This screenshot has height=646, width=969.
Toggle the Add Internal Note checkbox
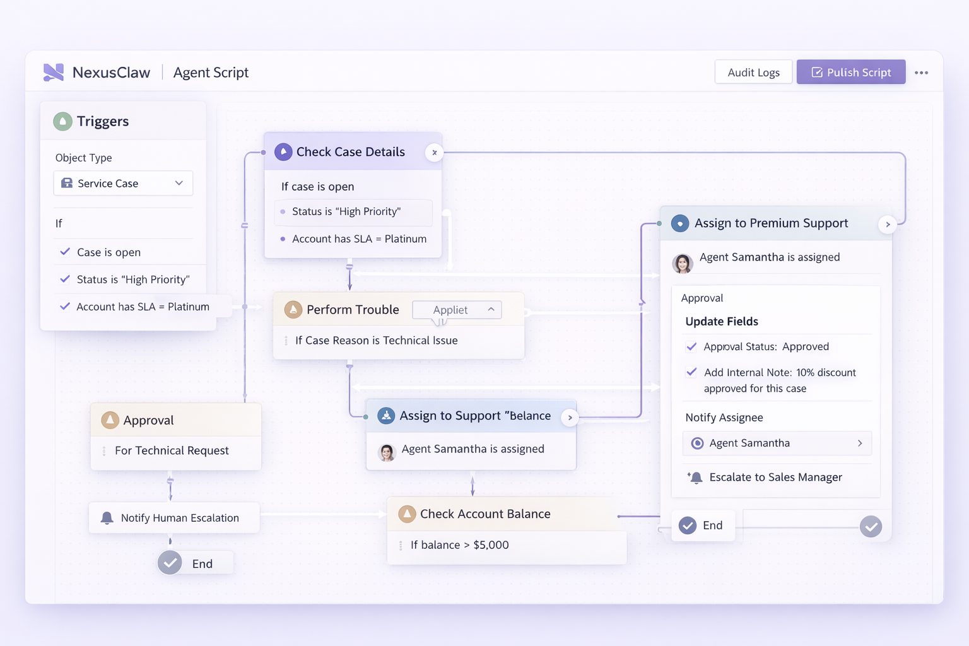click(x=692, y=372)
